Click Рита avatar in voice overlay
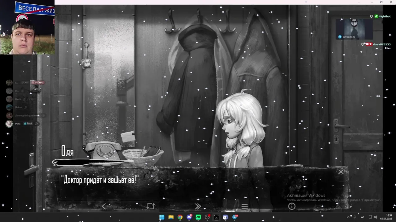396x222 pixels. click(x=9, y=124)
